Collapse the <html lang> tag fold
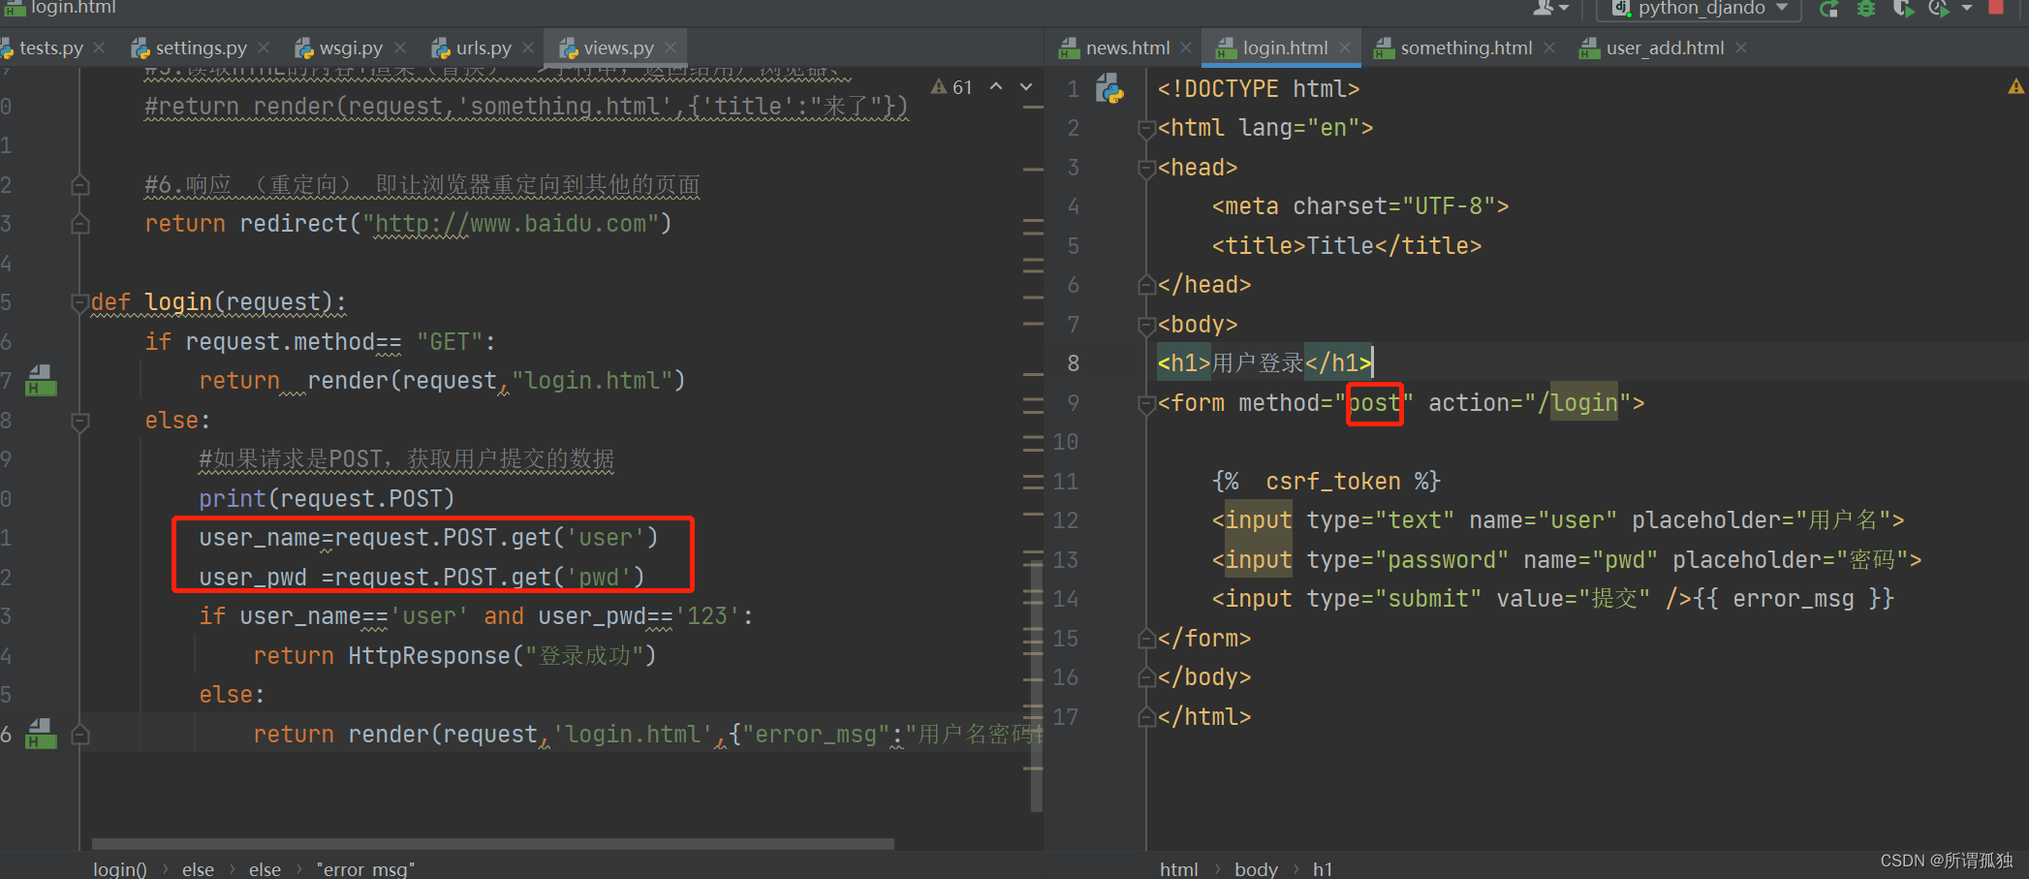The width and height of the screenshot is (2029, 879). click(1147, 128)
